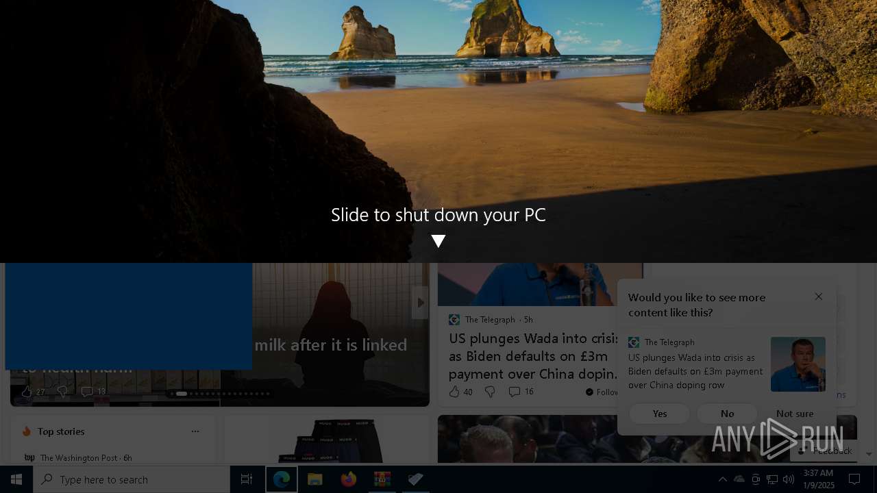Open the Top stories more options menu
877x493 pixels.
[x=195, y=431]
